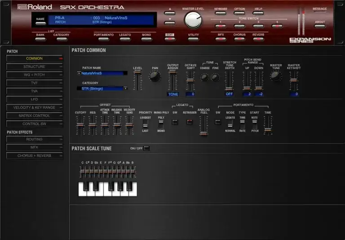Click the CUTOFF offset slider
The image size is (345, 240).
click(x=80, y=125)
